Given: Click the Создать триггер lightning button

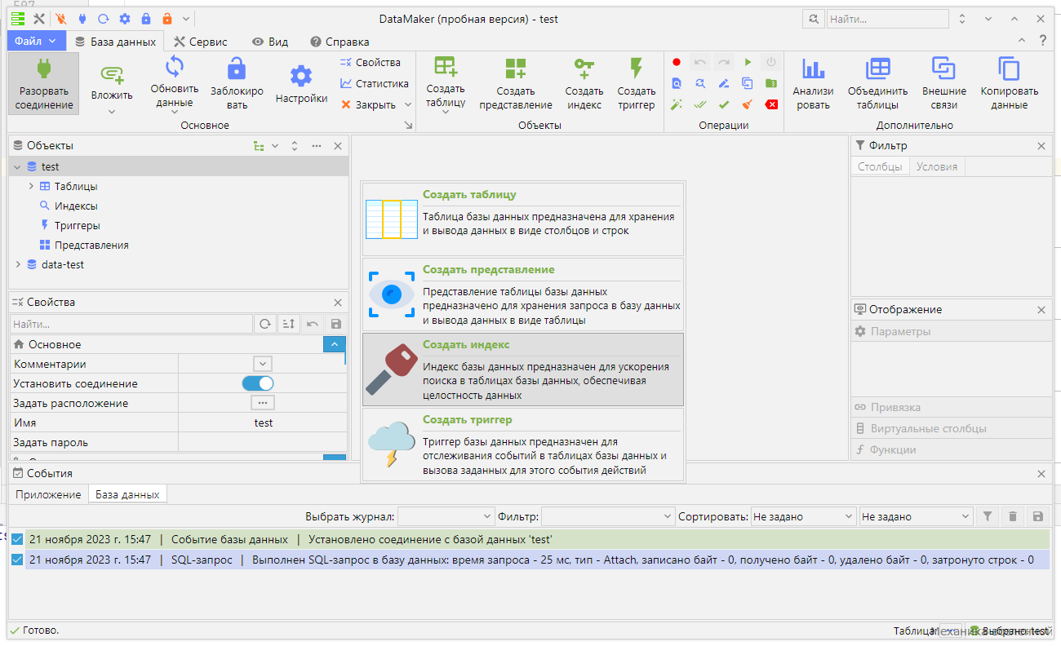Looking at the screenshot, I should pyautogui.click(x=637, y=83).
